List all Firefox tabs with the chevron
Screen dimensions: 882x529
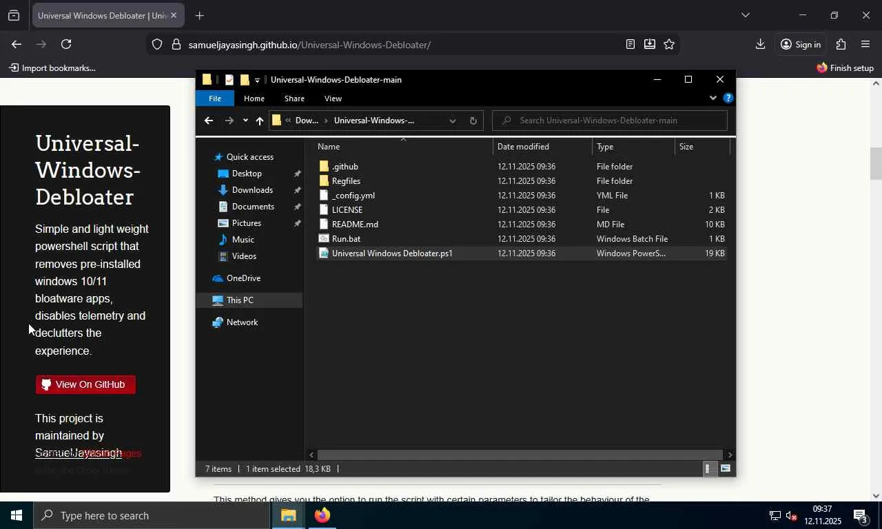[745, 15]
